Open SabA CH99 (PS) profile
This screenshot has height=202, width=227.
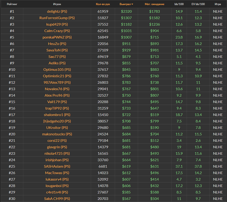tap(57, 198)
